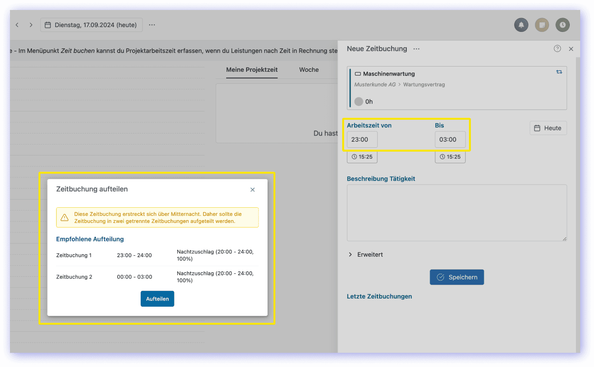Open three-dot menu next to date

(x=152, y=25)
